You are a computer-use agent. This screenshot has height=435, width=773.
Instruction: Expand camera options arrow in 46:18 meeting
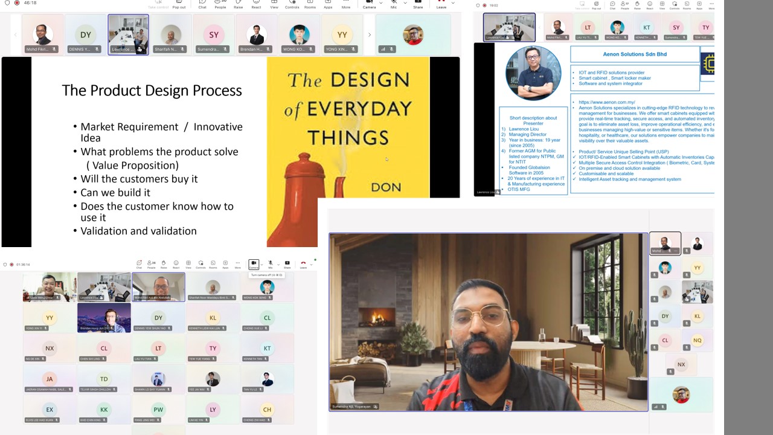(x=380, y=2)
